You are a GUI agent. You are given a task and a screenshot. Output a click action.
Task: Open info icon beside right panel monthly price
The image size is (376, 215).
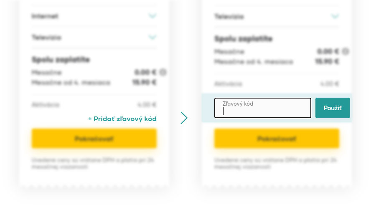pyautogui.click(x=346, y=51)
